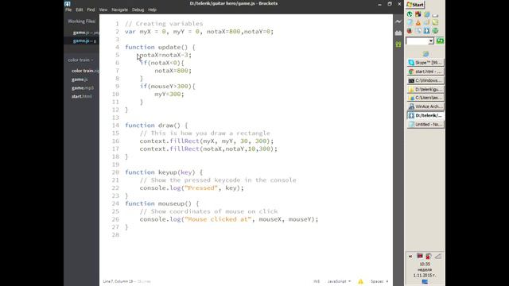The width and height of the screenshot is (509, 286).
Task: Expand the color train project dropdown
Action: point(80,60)
